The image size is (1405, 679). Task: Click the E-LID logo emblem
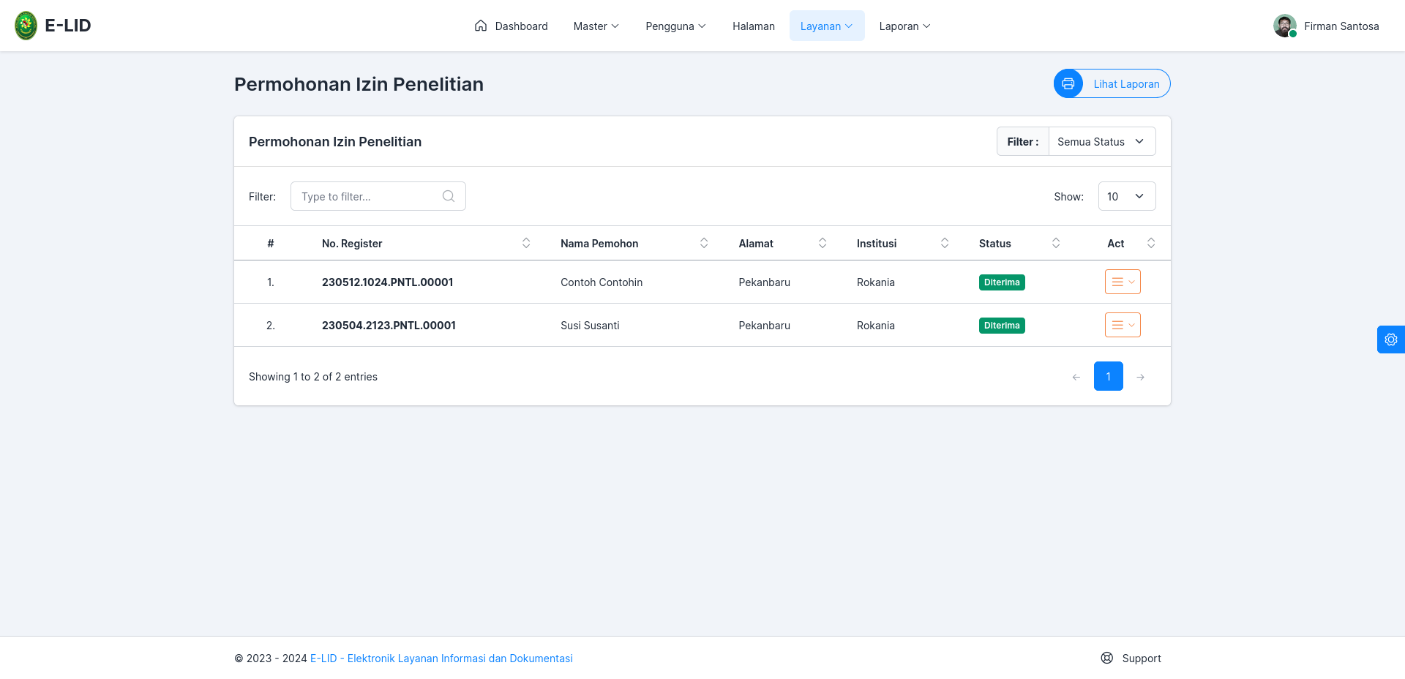(x=26, y=26)
